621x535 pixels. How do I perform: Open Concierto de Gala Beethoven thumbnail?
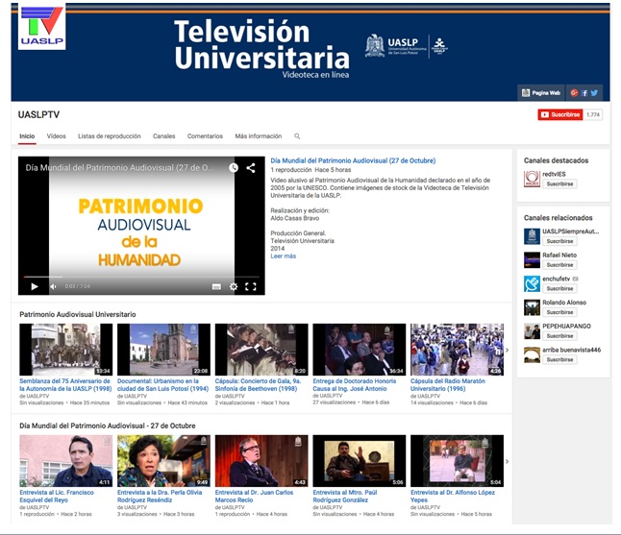[x=261, y=350]
